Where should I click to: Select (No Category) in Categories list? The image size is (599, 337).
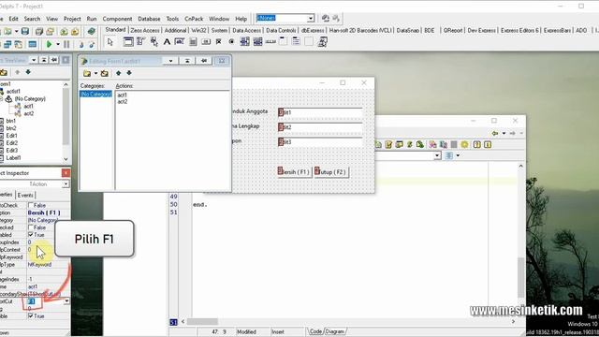95,94
